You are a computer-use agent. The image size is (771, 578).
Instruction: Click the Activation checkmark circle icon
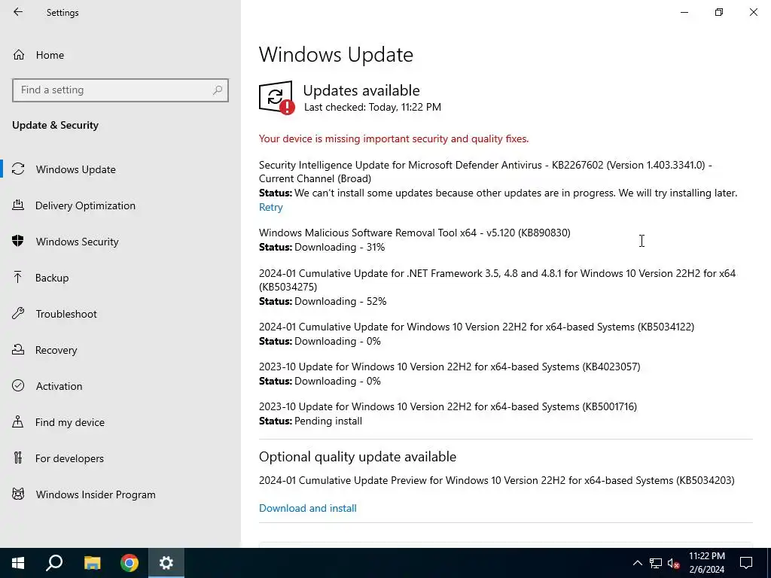click(x=18, y=385)
